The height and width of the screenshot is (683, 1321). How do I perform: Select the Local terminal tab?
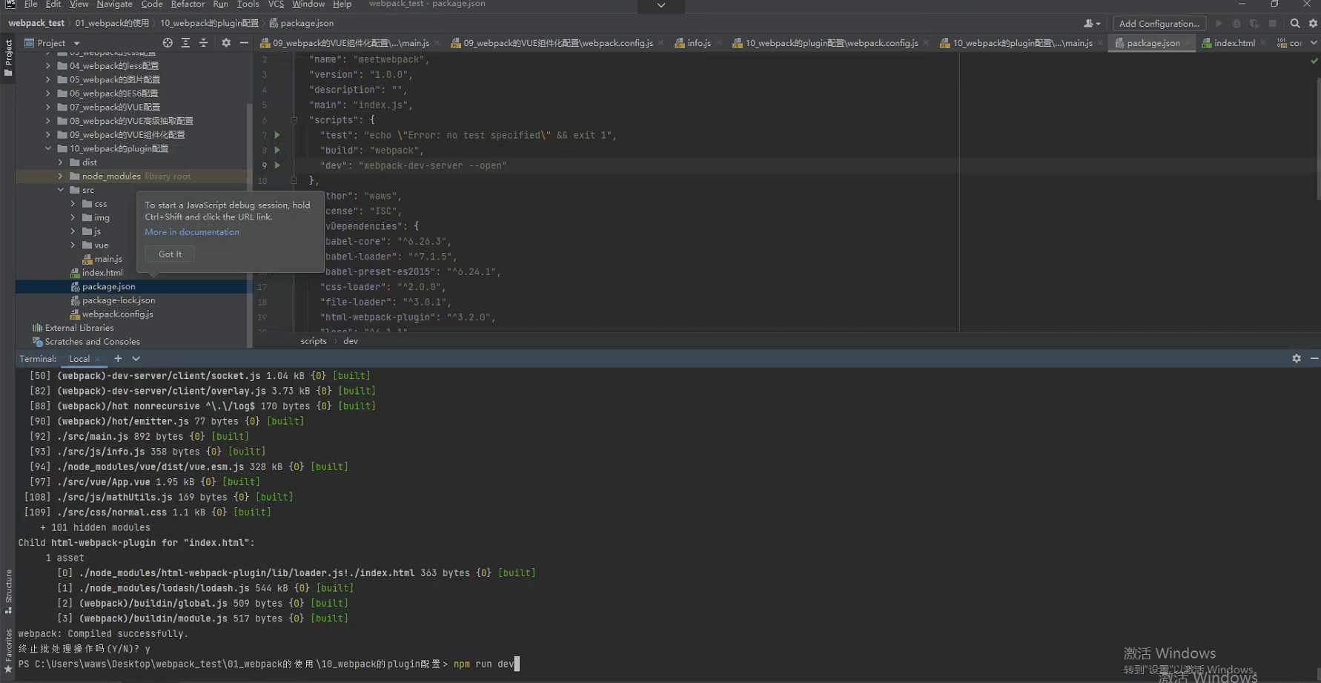click(x=79, y=359)
